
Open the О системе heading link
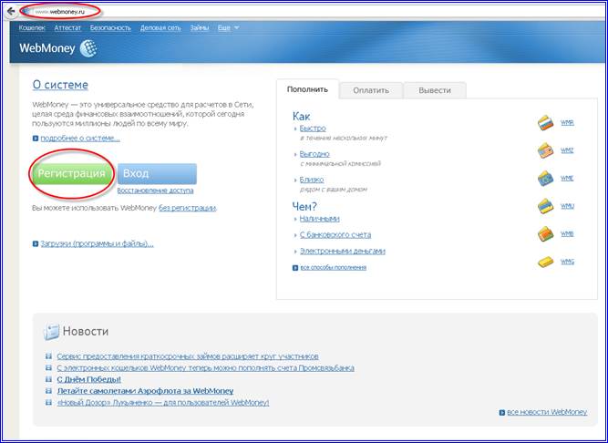[60, 85]
